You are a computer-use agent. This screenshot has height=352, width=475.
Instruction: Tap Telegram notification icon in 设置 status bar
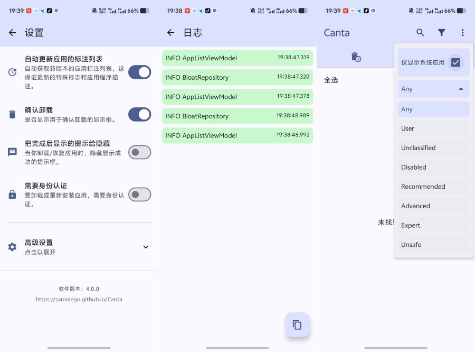click(42, 11)
